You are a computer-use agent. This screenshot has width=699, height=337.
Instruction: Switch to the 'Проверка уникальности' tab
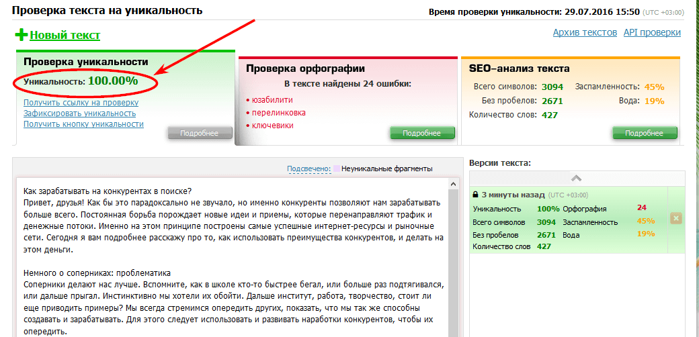pyautogui.click(x=85, y=61)
